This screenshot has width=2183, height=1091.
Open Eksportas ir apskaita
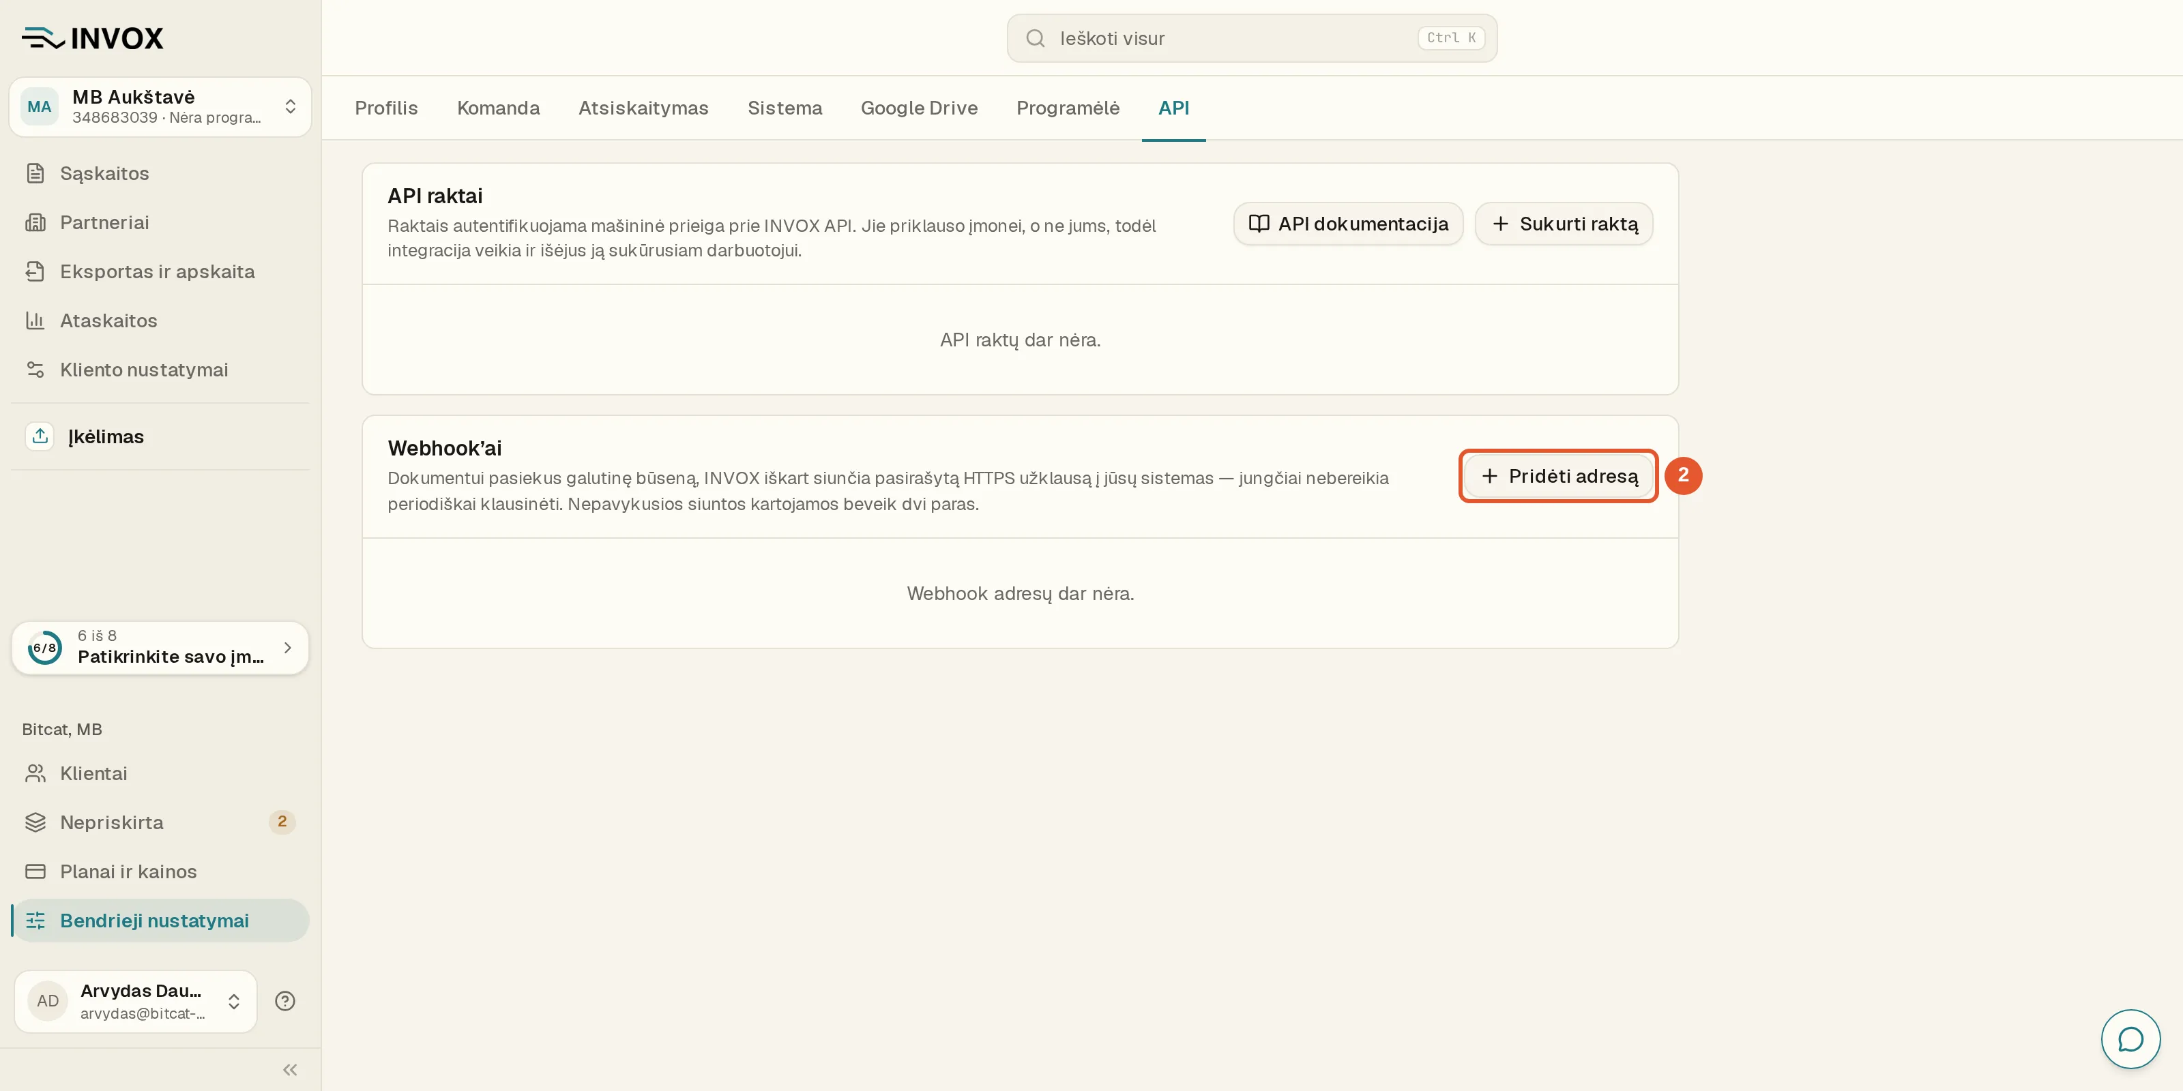click(x=160, y=272)
